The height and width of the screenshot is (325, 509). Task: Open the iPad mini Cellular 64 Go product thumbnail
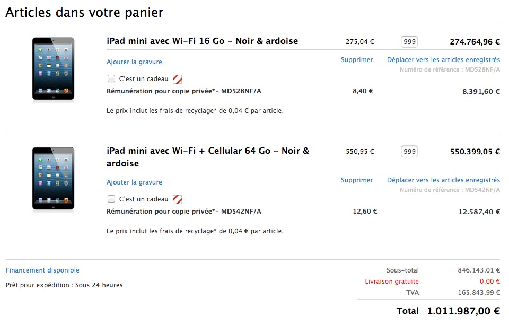coord(53,179)
